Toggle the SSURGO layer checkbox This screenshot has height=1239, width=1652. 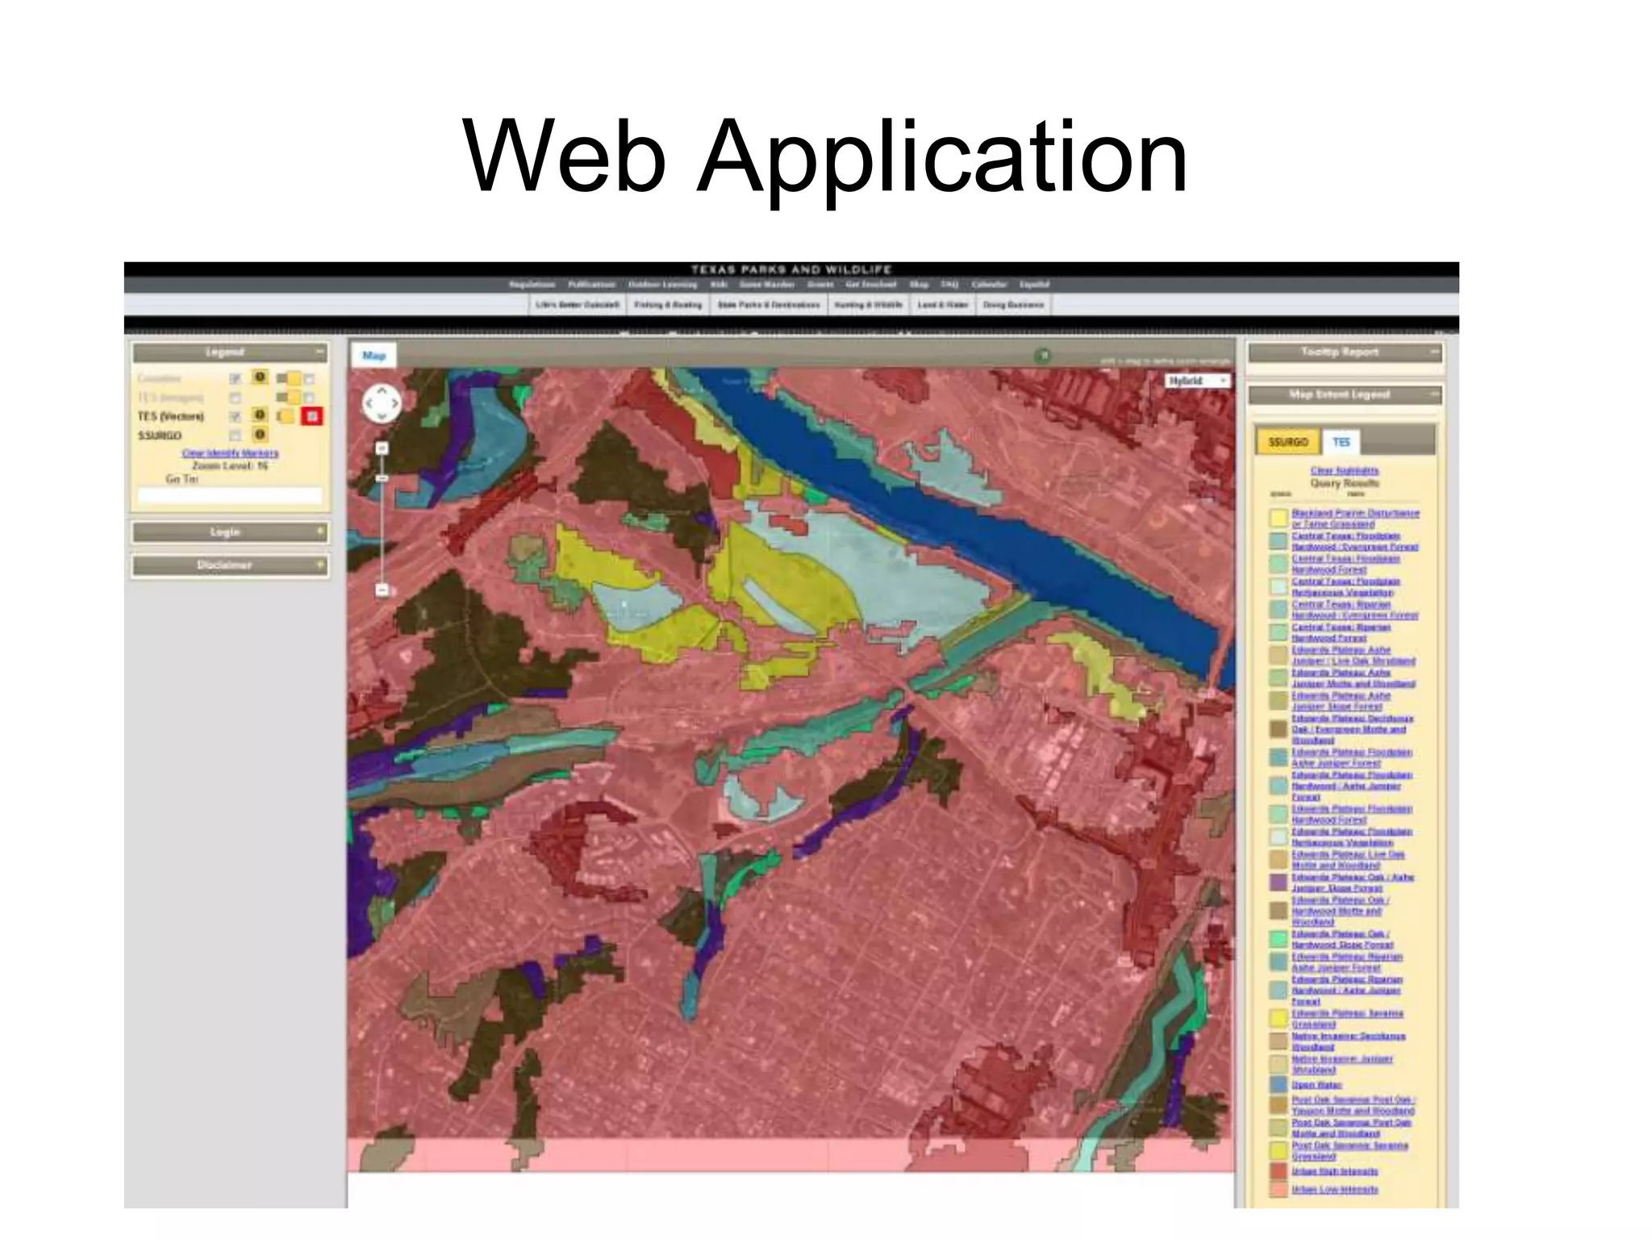point(235,436)
